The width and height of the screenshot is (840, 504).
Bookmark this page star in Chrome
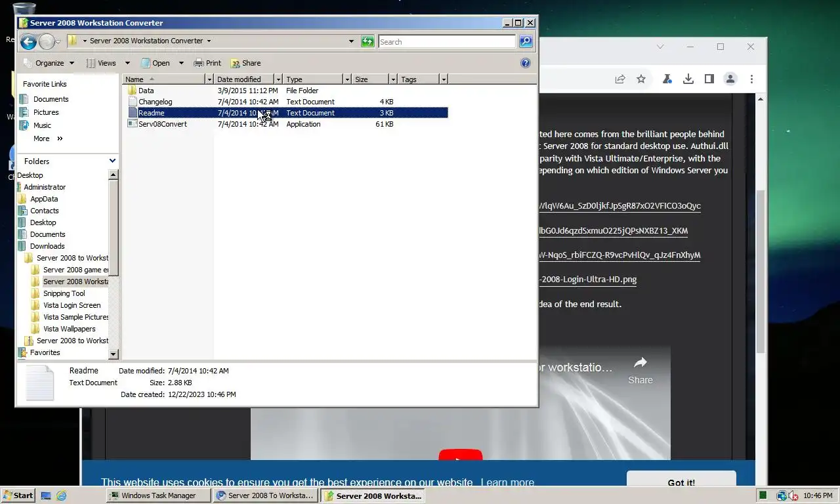pos(641,79)
